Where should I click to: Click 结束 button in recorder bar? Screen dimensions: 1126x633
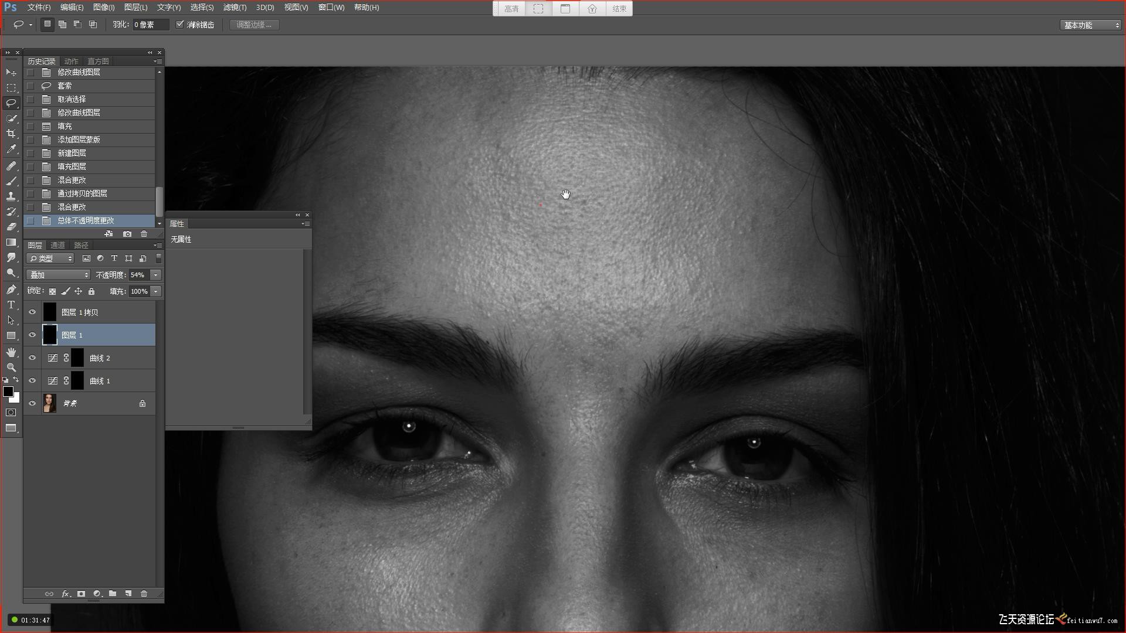pyautogui.click(x=619, y=9)
